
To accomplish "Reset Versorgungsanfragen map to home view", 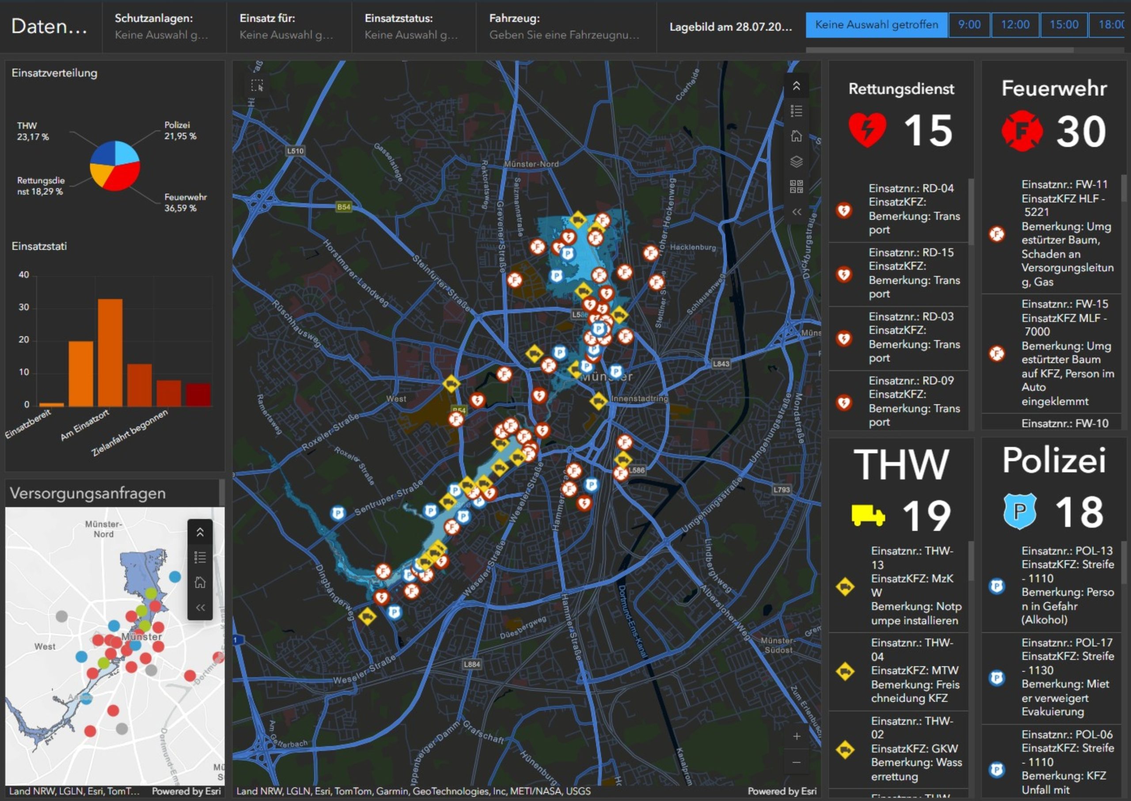I will (200, 582).
